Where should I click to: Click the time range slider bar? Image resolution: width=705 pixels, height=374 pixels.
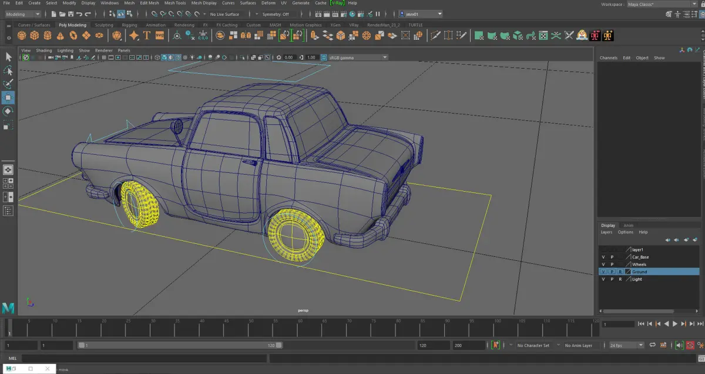tap(180, 345)
